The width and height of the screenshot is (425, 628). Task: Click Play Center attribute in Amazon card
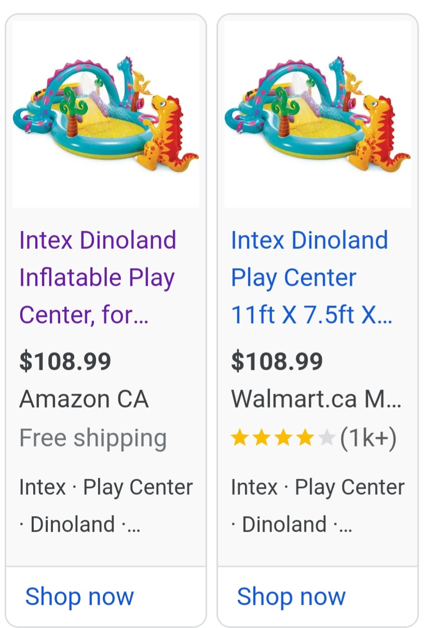click(138, 487)
